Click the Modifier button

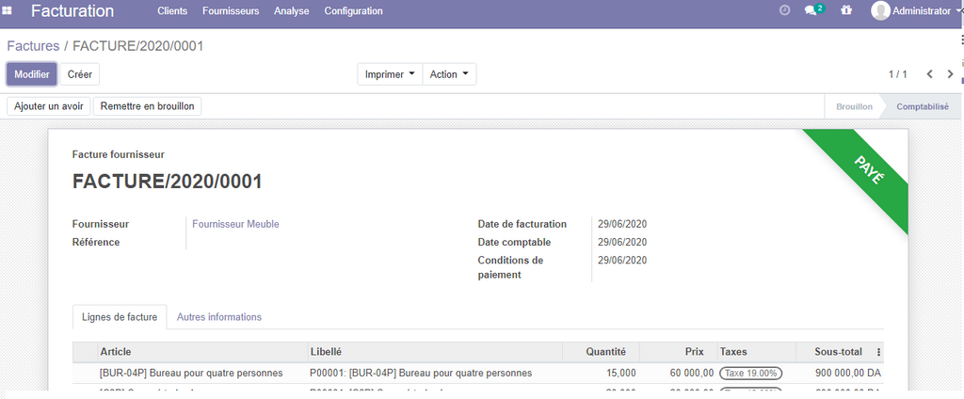[32, 74]
